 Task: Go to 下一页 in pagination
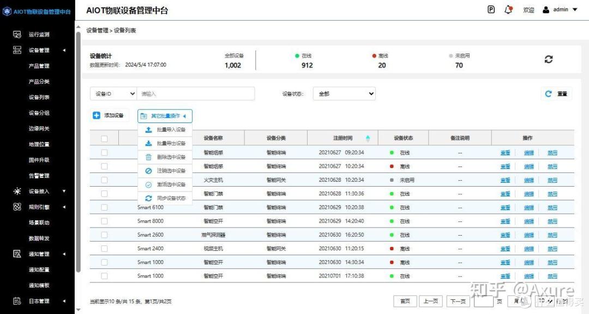458,301
